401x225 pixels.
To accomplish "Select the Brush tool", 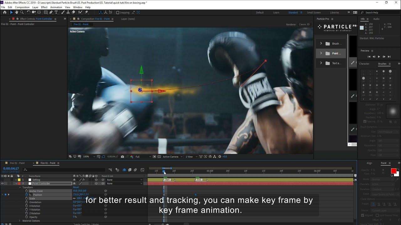I will point(63,12).
